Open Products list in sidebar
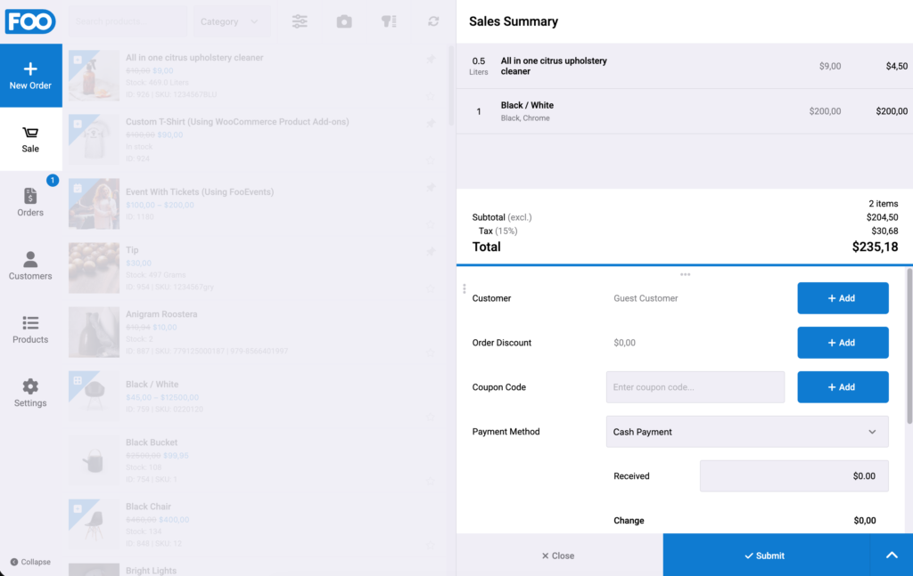The width and height of the screenshot is (913, 576). click(x=30, y=329)
